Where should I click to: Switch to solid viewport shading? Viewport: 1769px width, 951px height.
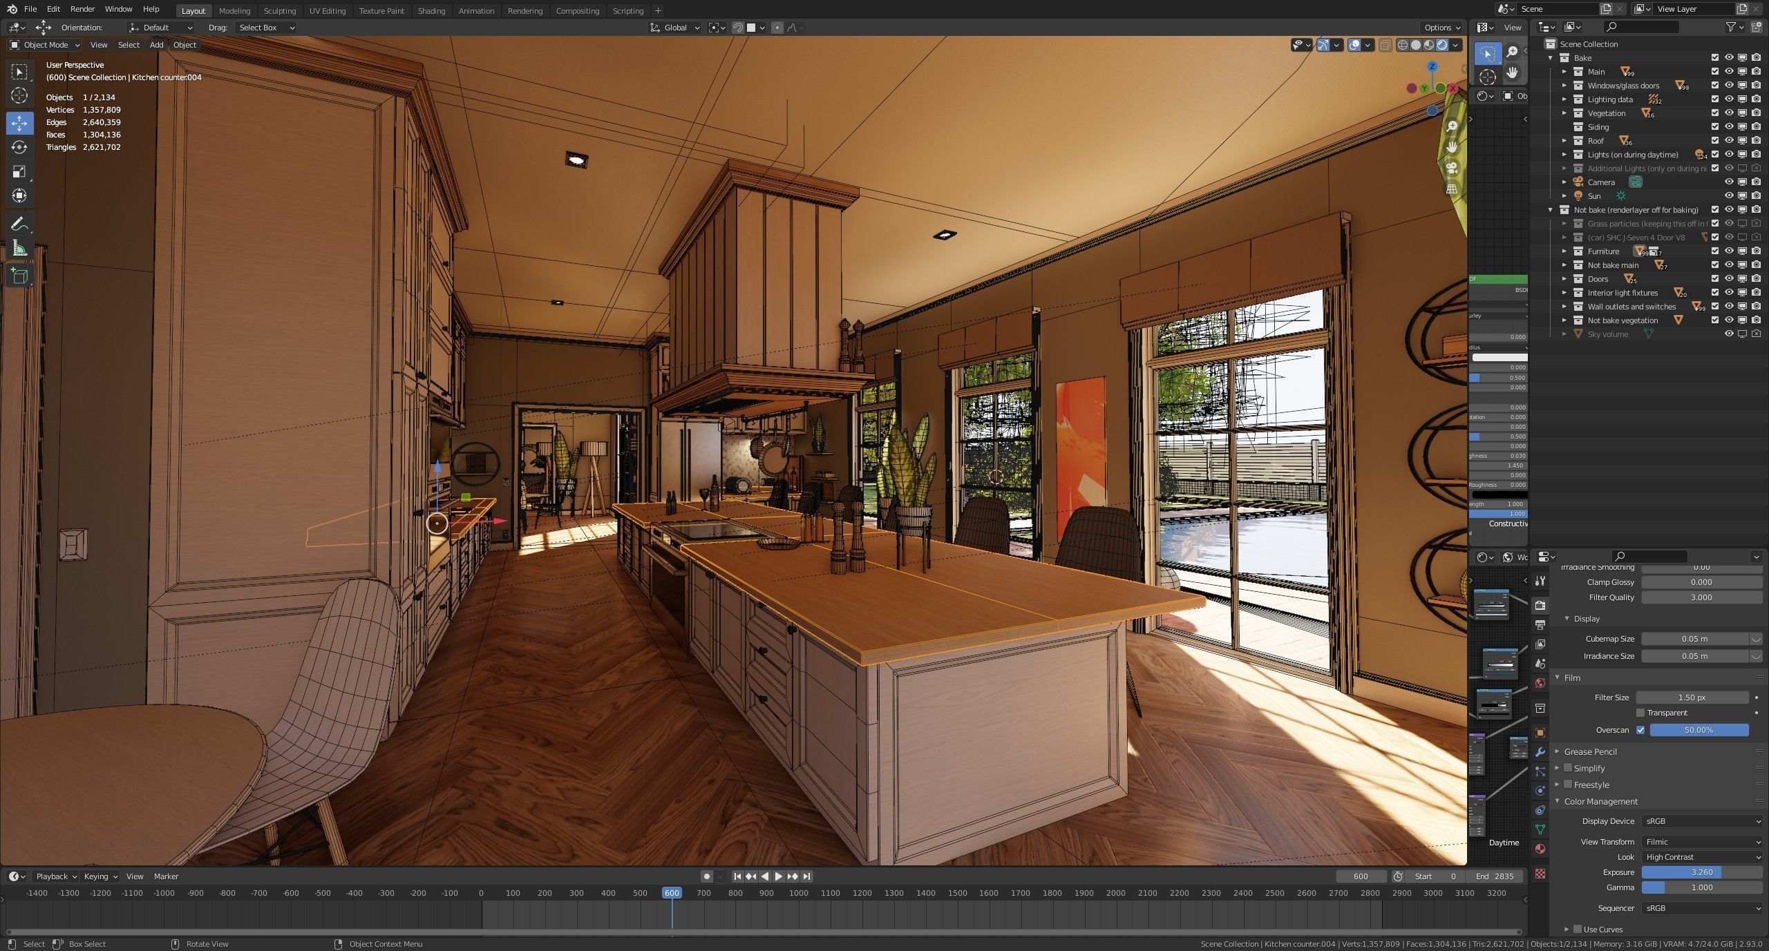click(x=1416, y=45)
